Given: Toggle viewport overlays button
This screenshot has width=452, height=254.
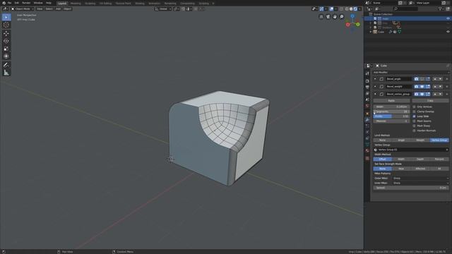Looking at the screenshot, I should tap(331, 9).
